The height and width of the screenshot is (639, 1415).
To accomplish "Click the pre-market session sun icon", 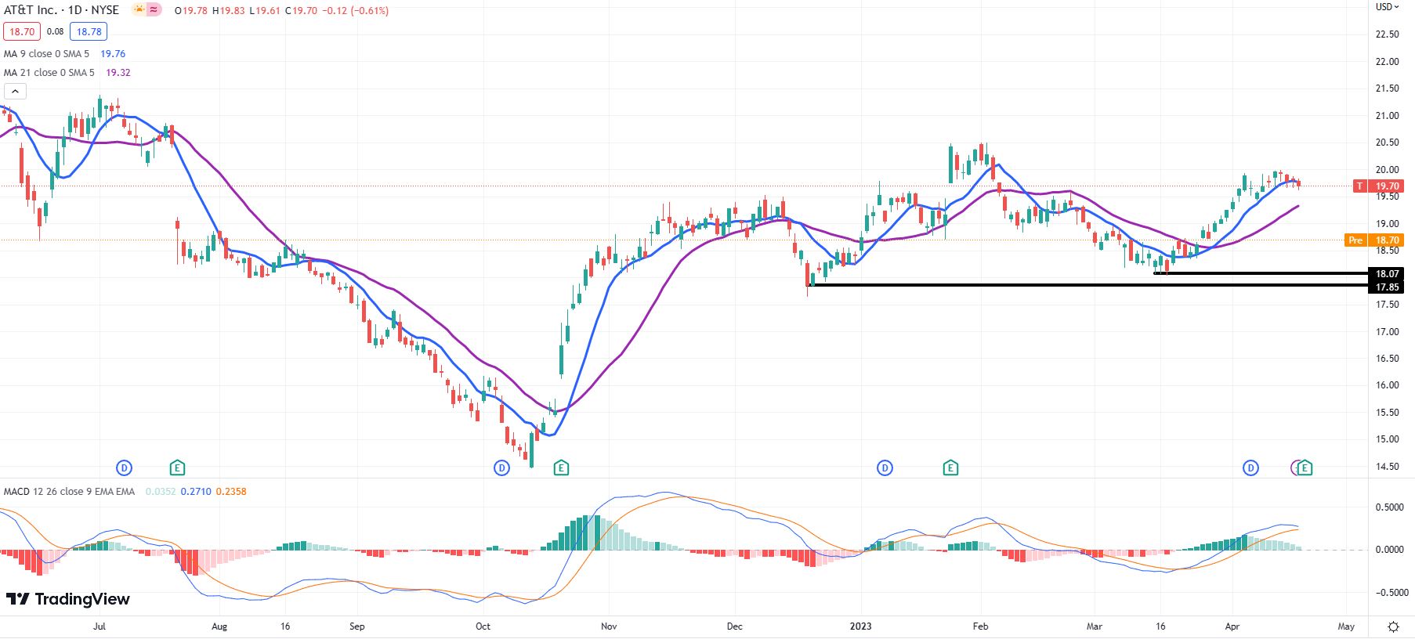I will click(x=139, y=10).
